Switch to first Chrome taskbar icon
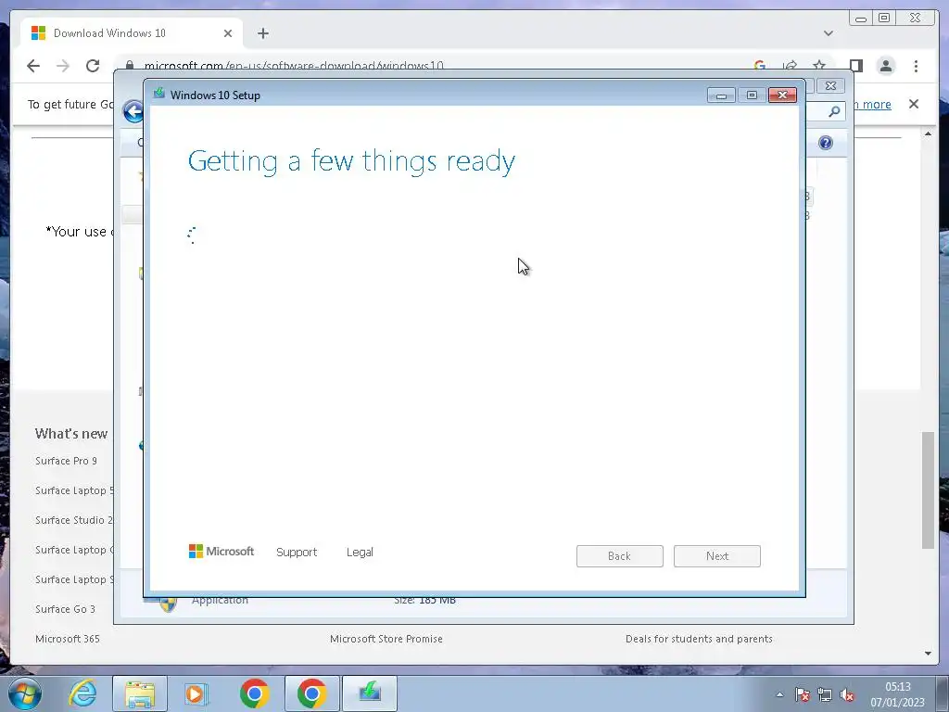Image resolution: width=949 pixels, height=712 pixels. (254, 693)
